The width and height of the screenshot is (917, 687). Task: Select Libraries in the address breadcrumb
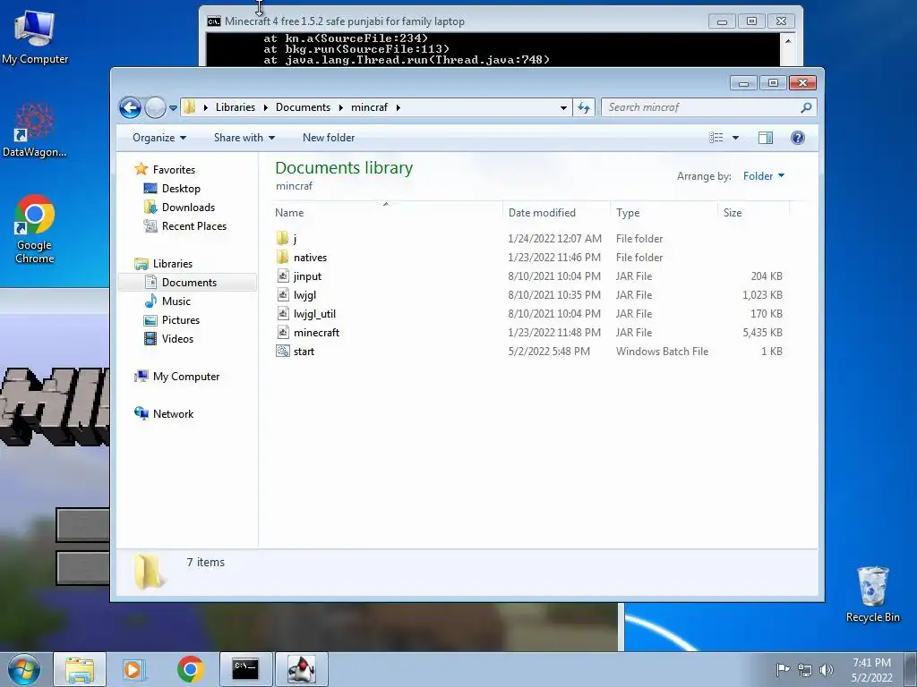point(236,107)
